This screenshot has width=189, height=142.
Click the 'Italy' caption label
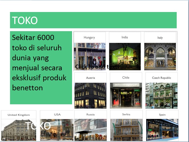click(160, 38)
